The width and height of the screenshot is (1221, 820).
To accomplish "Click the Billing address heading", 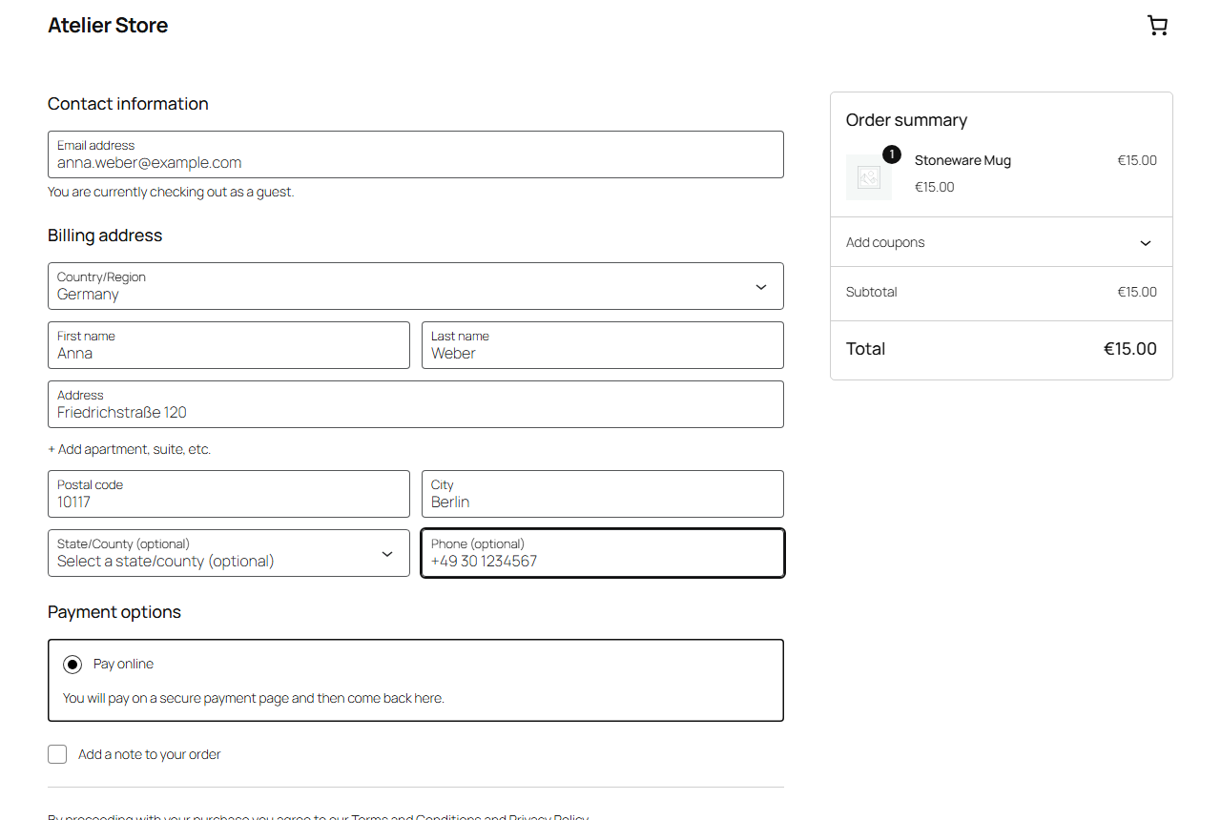I will click(105, 236).
